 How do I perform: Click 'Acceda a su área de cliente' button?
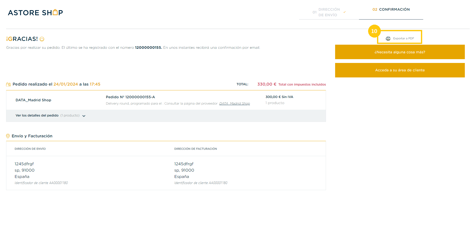400,70
